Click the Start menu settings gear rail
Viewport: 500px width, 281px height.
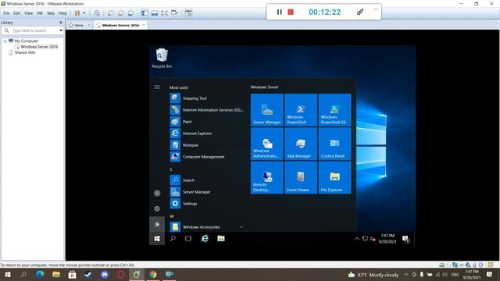(x=157, y=208)
